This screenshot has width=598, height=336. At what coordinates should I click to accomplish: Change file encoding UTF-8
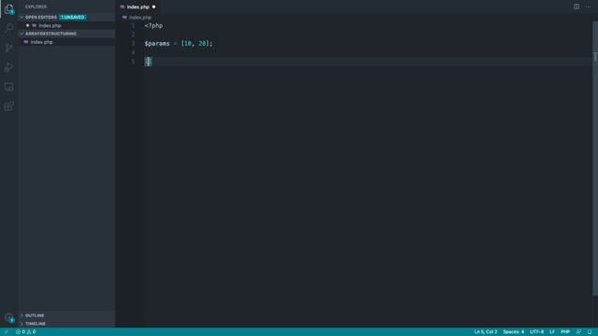click(x=536, y=332)
